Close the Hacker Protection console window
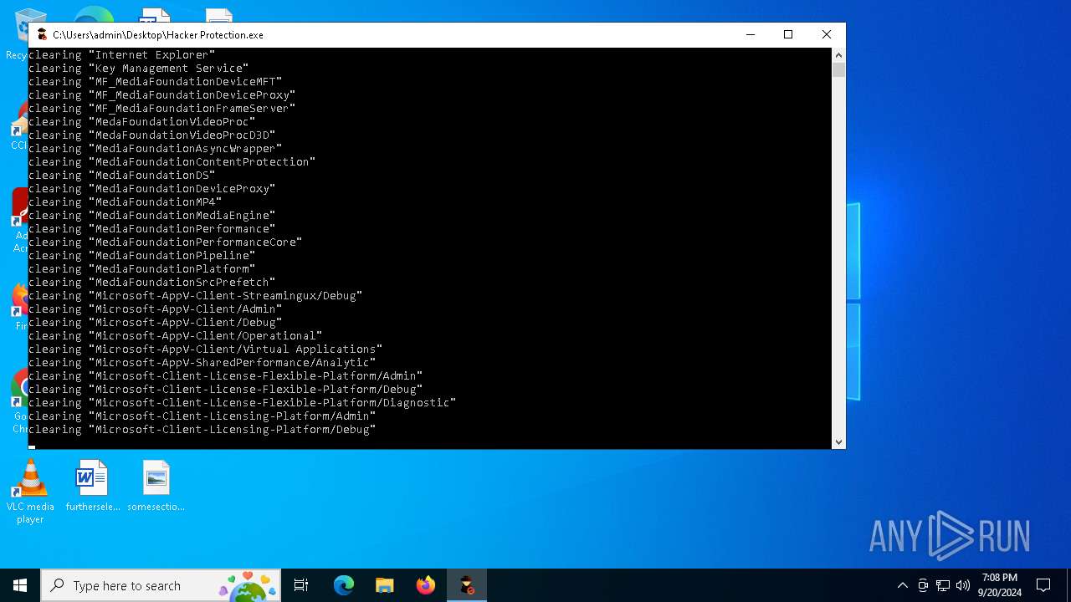1071x602 pixels. click(827, 34)
